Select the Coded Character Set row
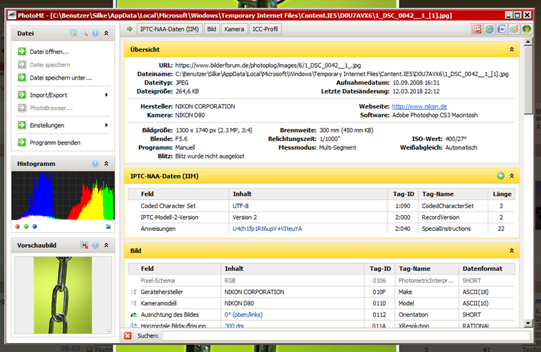The width and height of the screenshot is (541, 352). click(x=321, y=206)
